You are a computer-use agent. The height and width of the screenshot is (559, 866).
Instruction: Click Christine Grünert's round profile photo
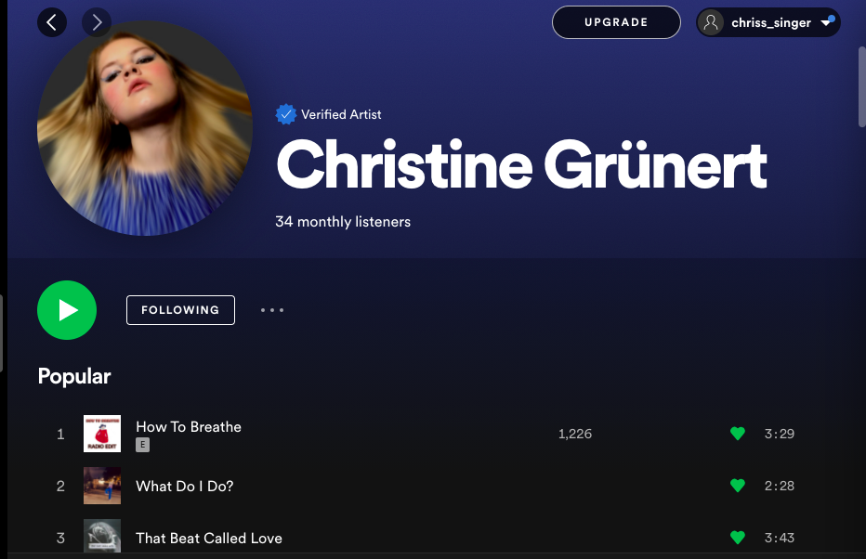pos(145,128)
